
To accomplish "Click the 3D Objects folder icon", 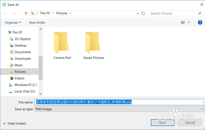I will tap(11, 39).
